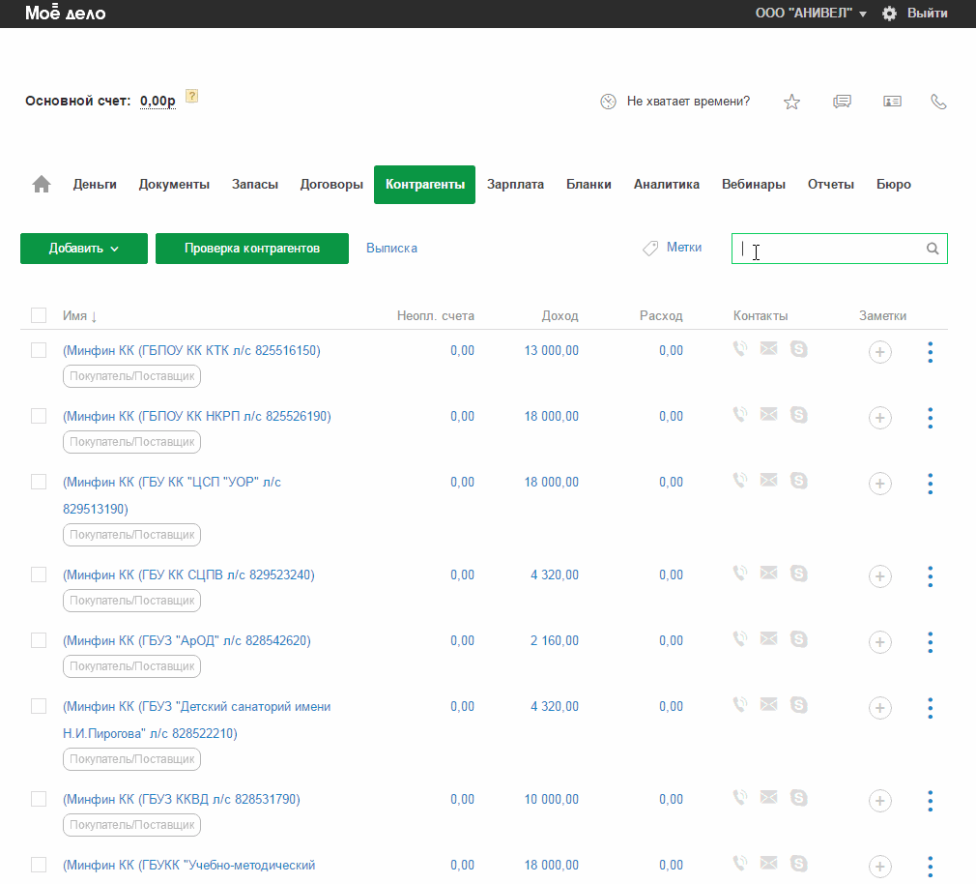
Task: Focus the contractor search input field
Action: 826,249
